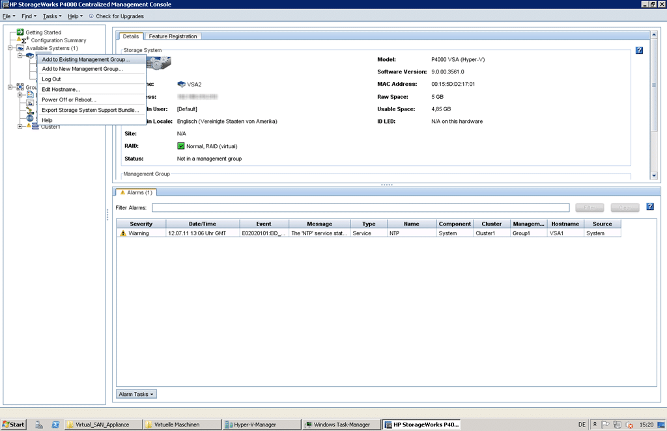Sort alarms by the Severity column
667x431 pixels.
pos(141,224)
